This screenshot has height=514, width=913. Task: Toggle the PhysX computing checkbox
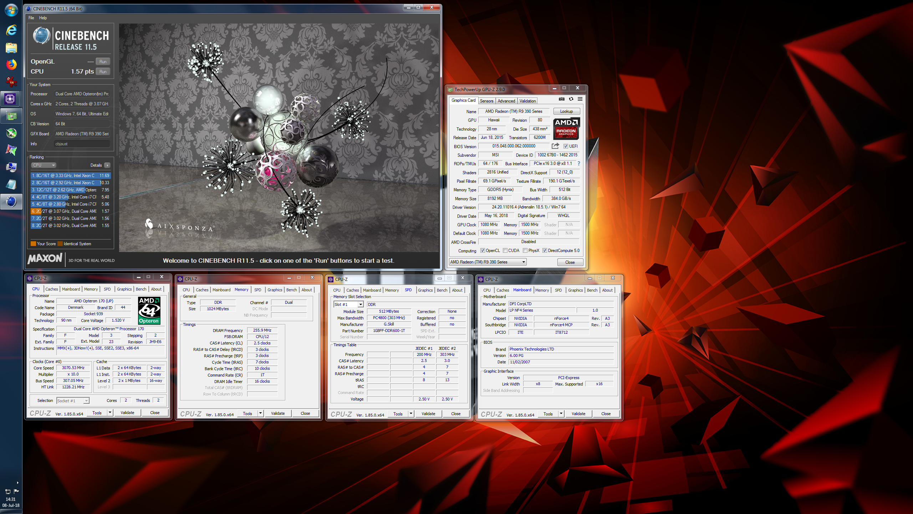(x=525, y=251)
